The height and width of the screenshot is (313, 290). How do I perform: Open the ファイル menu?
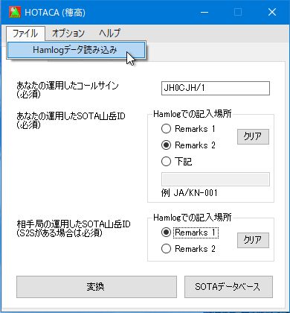click(x=25, y=34)
